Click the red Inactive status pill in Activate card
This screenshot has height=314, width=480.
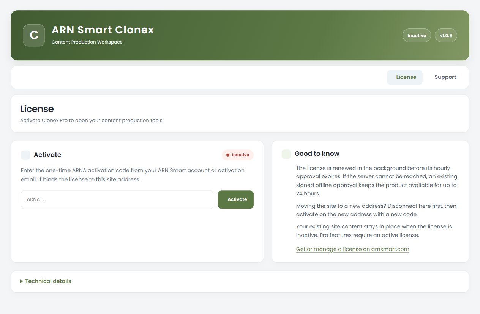pyautogui.click(x=238, y=155)
